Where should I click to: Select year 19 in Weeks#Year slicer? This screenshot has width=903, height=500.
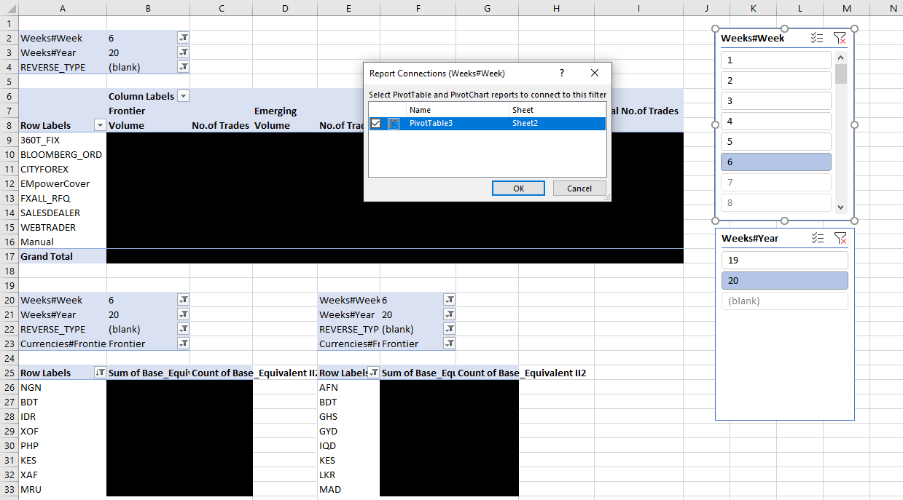point(785,261)
